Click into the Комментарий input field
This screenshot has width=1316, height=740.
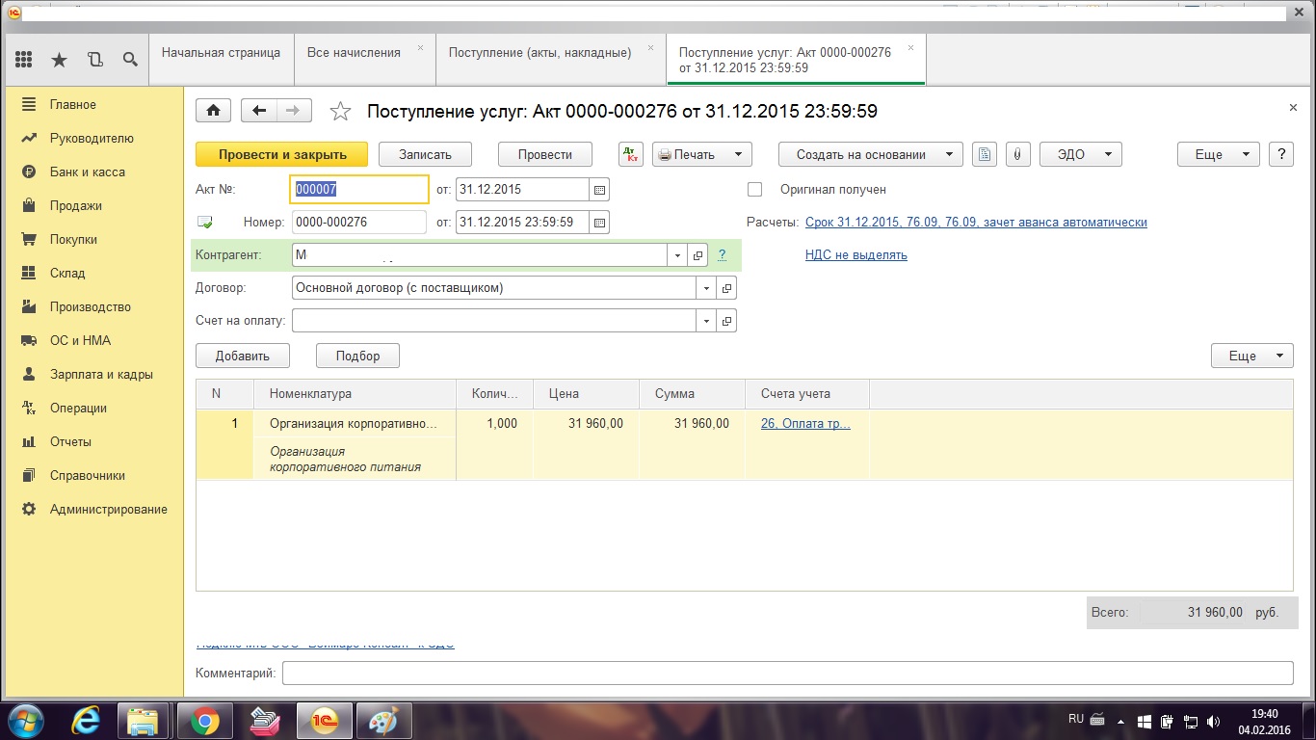point(786,673)
